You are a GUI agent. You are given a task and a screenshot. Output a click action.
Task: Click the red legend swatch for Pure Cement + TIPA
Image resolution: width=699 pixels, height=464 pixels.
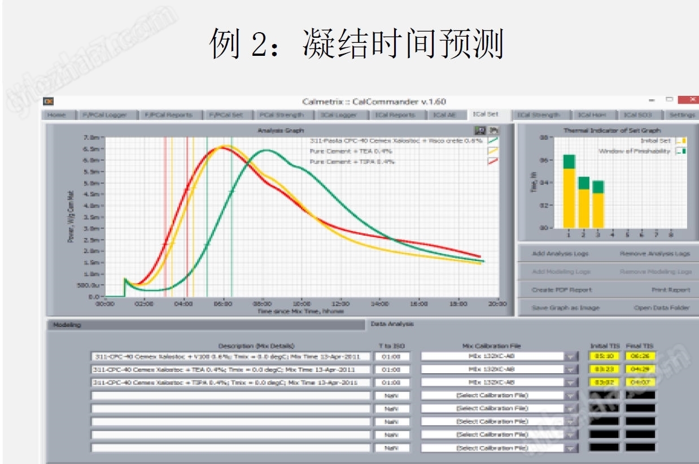pos(492,162)
